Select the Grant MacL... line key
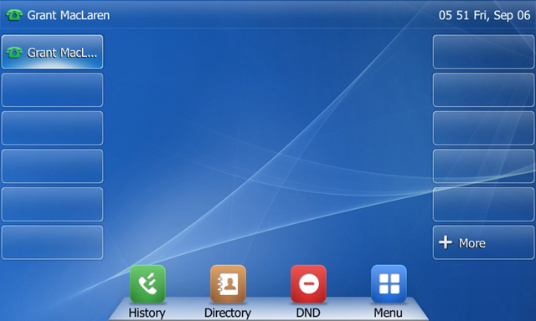536x321 pixels. 52,52
